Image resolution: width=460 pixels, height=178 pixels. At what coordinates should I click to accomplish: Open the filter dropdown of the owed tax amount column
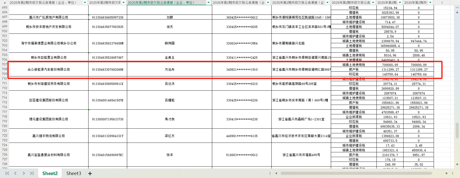coord(400,3)
